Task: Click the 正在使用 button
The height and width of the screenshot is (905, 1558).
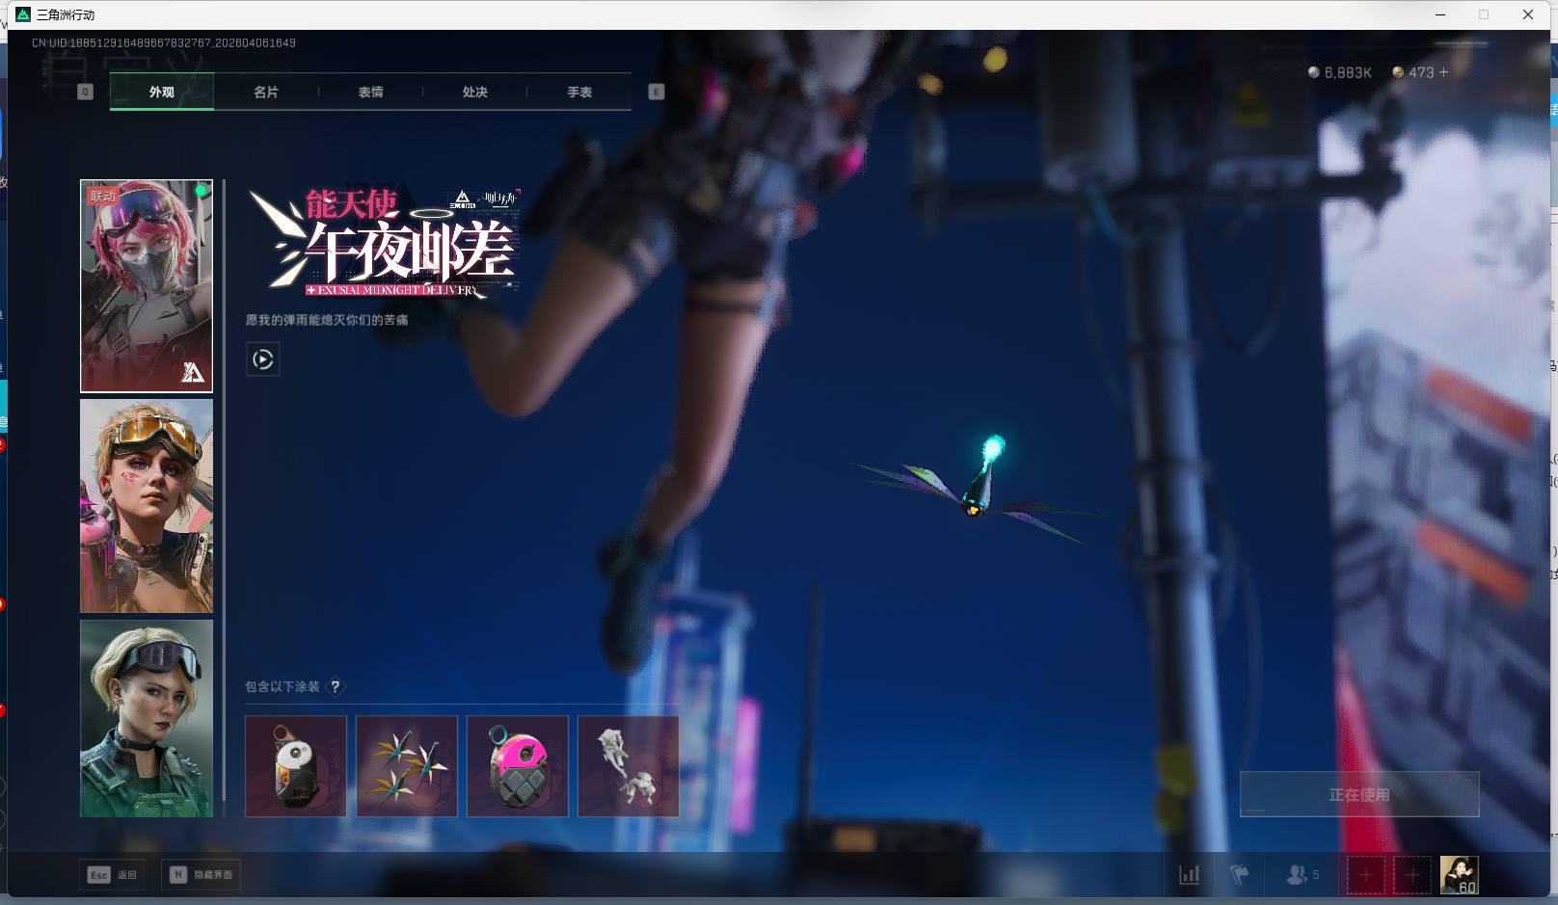Action: pos(1359,794)
